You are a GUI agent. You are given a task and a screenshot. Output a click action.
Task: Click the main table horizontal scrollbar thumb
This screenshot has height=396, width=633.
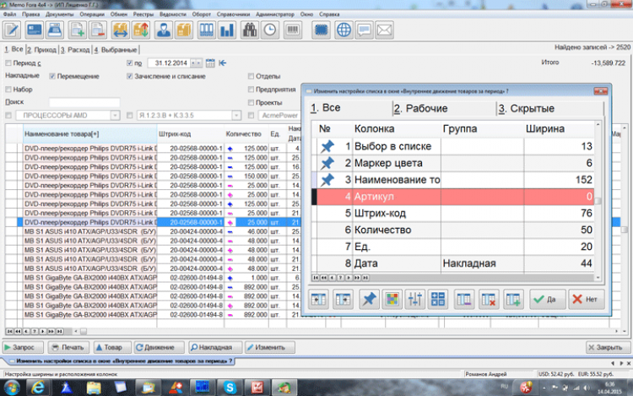pyautogui.click(x=84, y=332)
